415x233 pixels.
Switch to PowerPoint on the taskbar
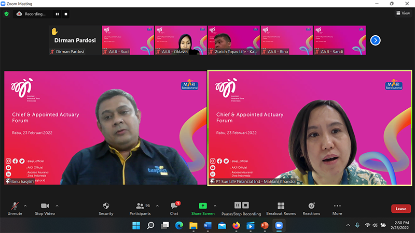pyautogui.click(x=265, y=226)
